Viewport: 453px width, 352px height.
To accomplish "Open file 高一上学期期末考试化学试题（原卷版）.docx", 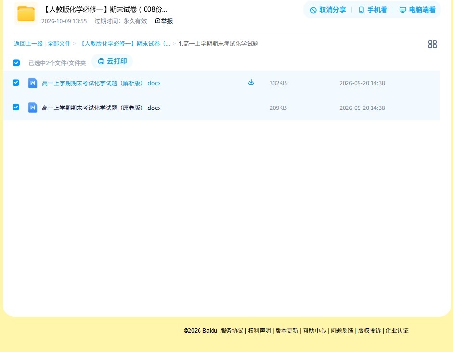I will point(101,108).
